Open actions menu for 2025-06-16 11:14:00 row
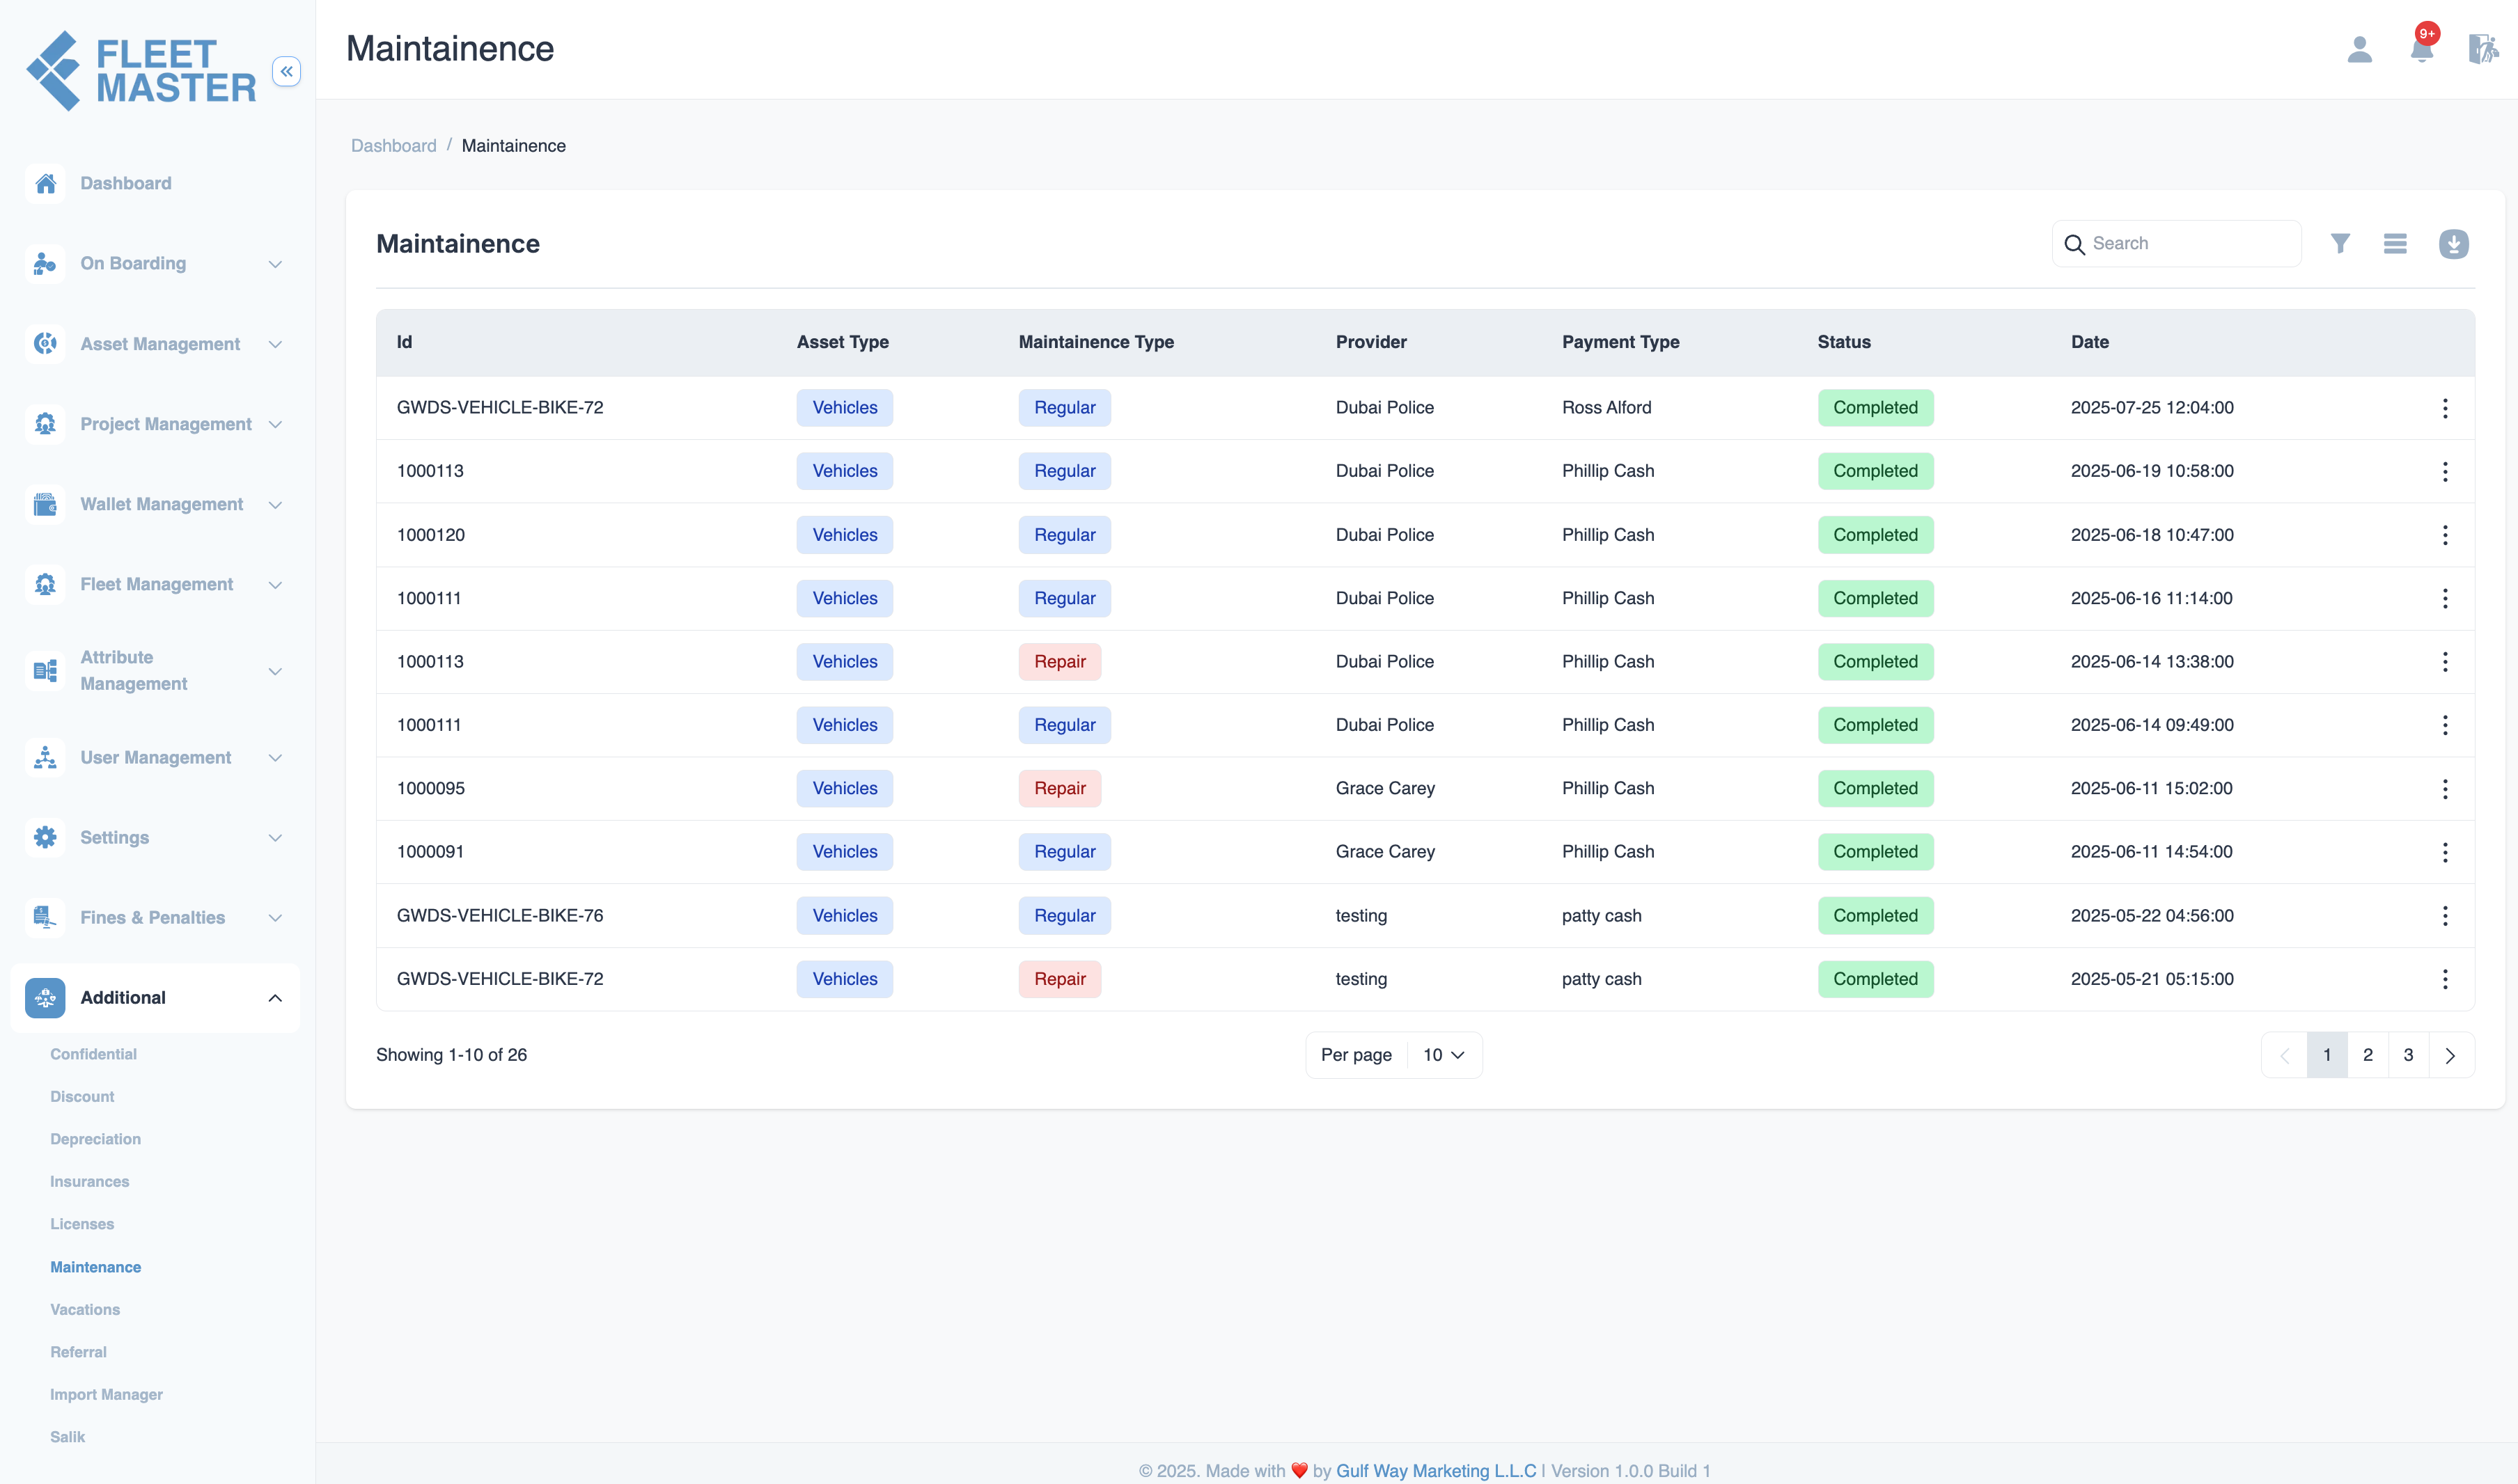Screen dimensions: 2518x1484 pos(2444,598)
